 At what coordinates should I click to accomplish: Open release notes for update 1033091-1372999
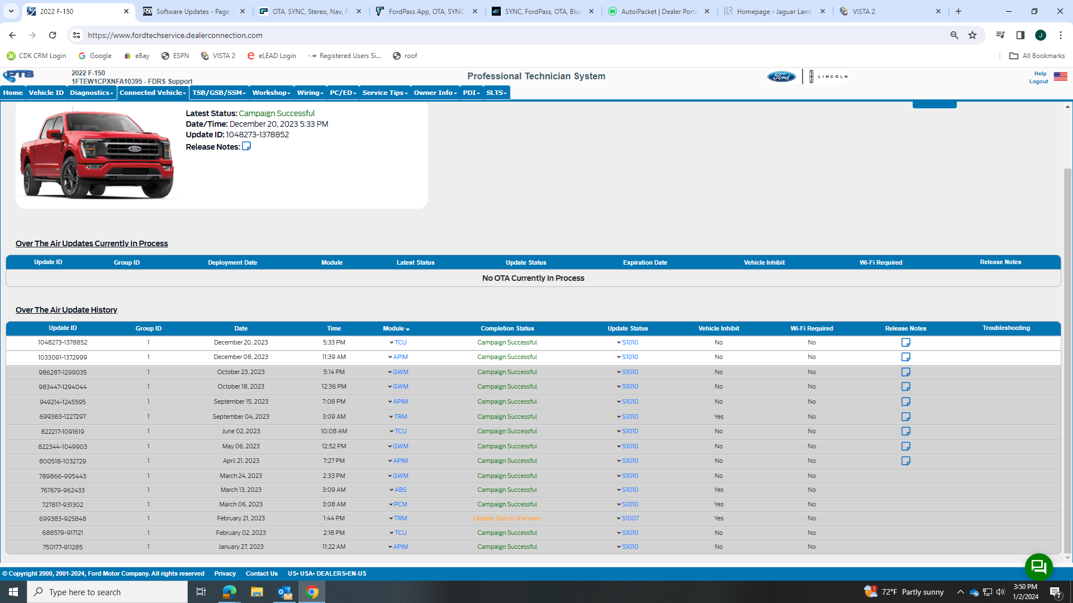tap(906, 357)
